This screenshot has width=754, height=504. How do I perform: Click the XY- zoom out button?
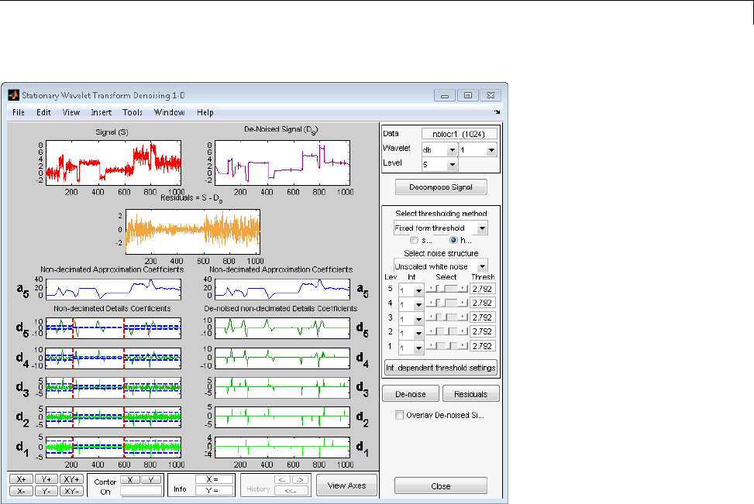[71, 491]
